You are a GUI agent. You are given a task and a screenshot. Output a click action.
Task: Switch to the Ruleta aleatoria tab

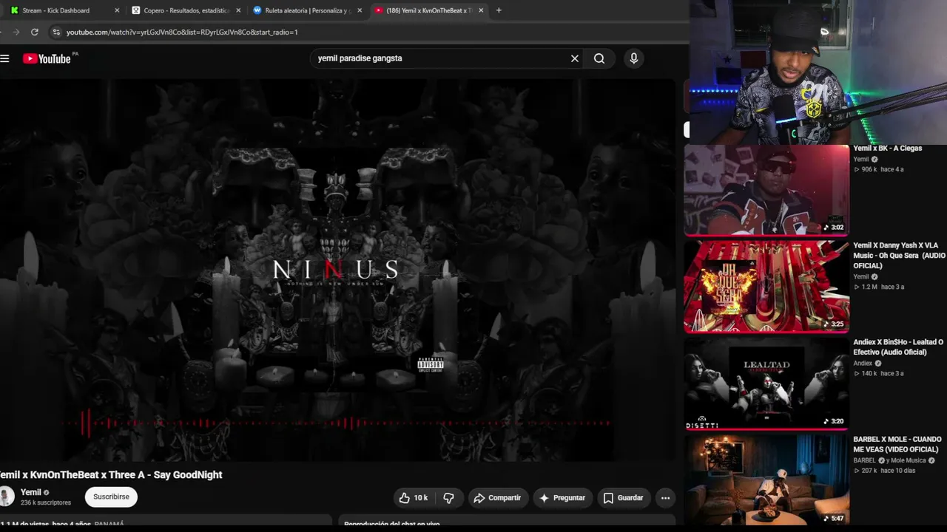tap(306, 10)
